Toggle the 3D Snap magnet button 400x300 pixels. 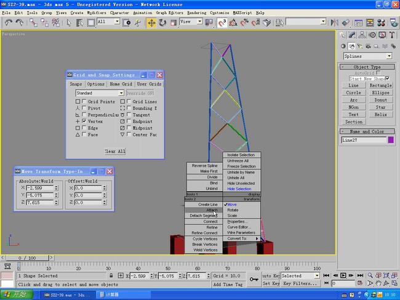tap(222, 23)
